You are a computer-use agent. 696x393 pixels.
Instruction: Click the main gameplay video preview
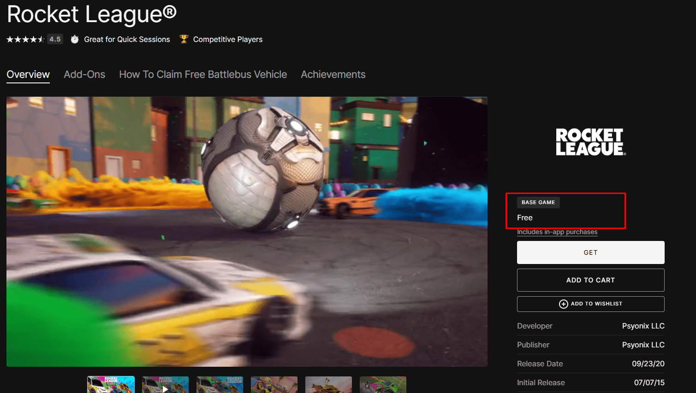point(247,232)
